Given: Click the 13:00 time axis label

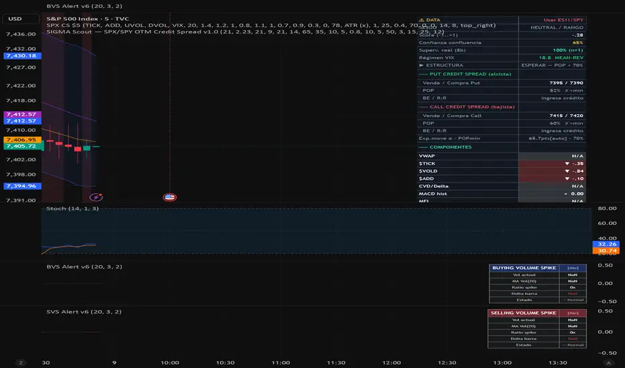Looking at the screenshot, I should click(502, 363).
